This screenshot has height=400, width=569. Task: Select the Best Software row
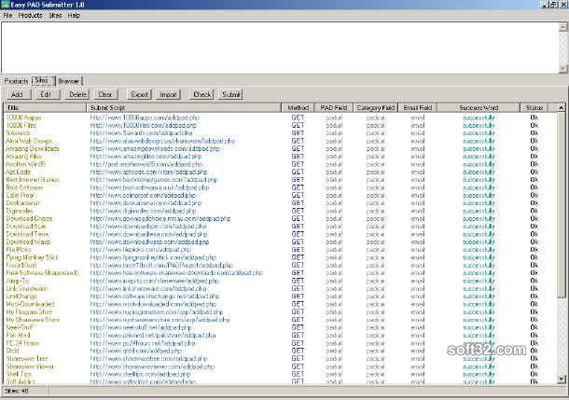pos(280,187)
